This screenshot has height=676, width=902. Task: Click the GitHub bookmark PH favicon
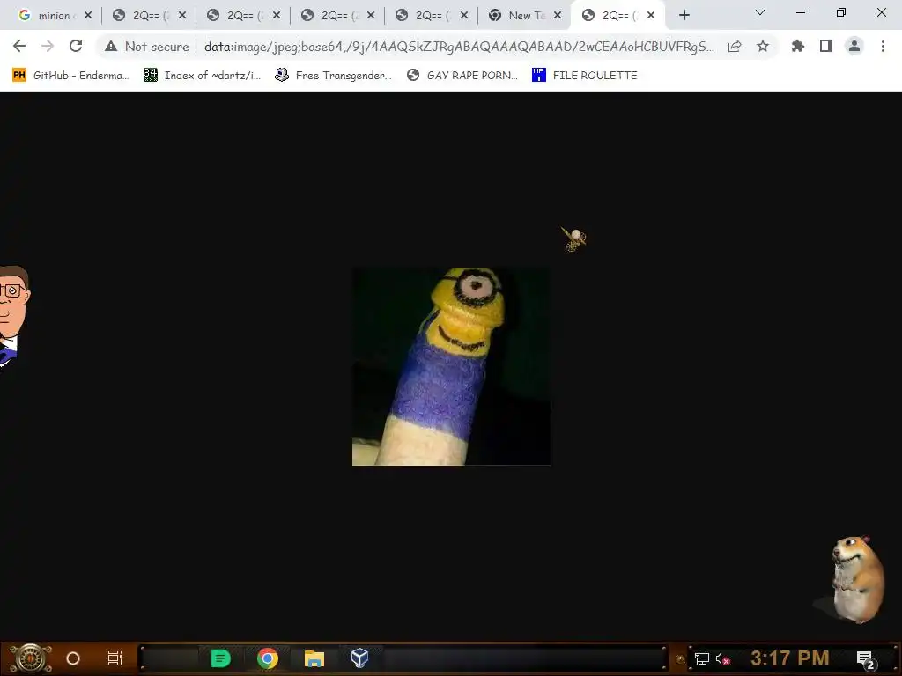click(19, 75)
